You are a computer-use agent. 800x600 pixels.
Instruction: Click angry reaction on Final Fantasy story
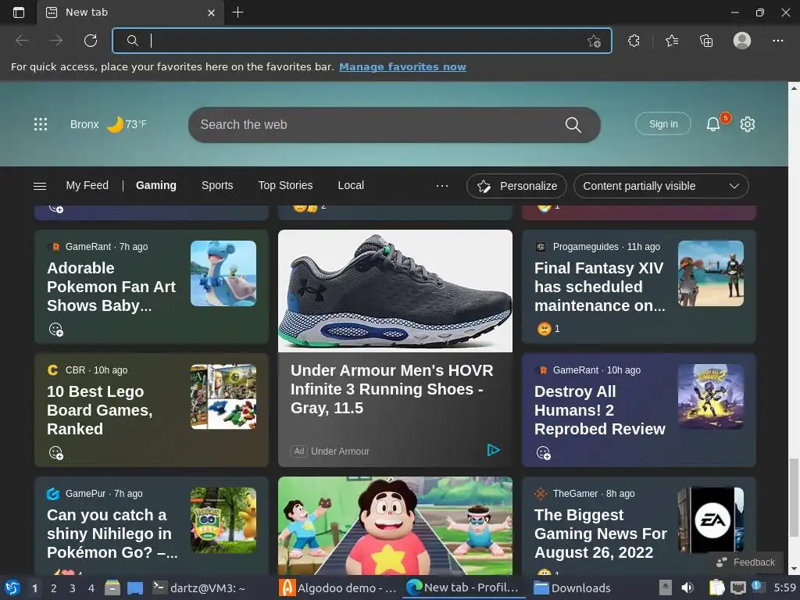[x=545, y=329]
